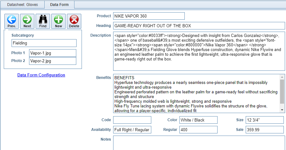Create a new record with New button
Viewport: 286px width, 150px height.
point(58,21)
